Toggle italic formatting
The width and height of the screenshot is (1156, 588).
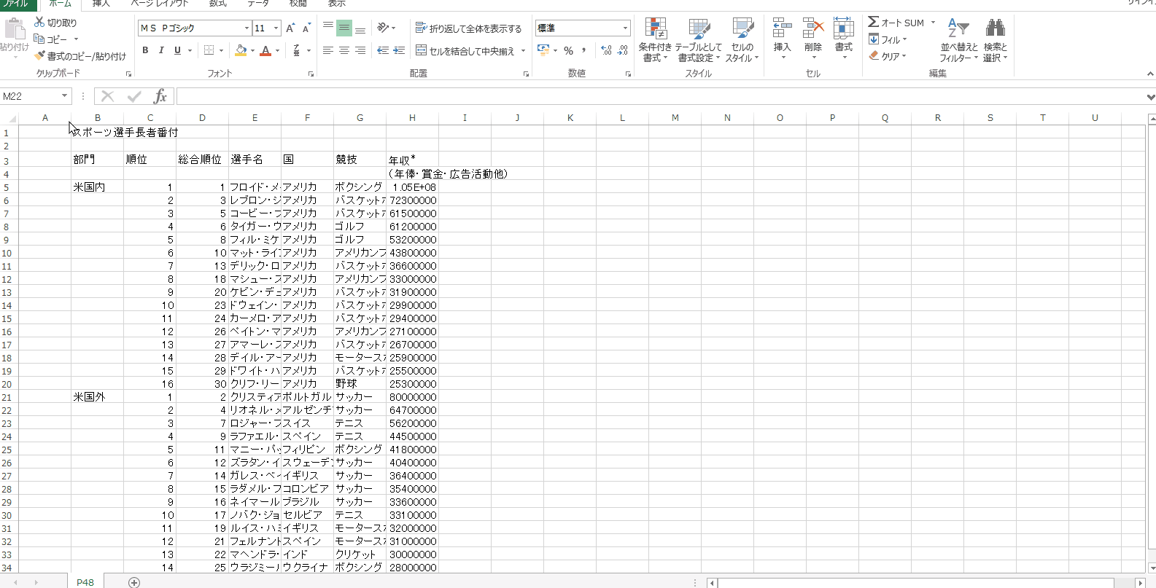click(161, 50)
